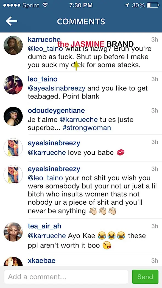Image resolution: width=162 pixels, height=288 pixels.
Task: Tap the back arrow in the header
Action: tap(12, 21)
